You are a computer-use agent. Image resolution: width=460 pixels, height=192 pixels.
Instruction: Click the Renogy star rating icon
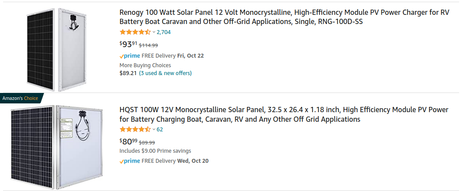tap(135, 32)
